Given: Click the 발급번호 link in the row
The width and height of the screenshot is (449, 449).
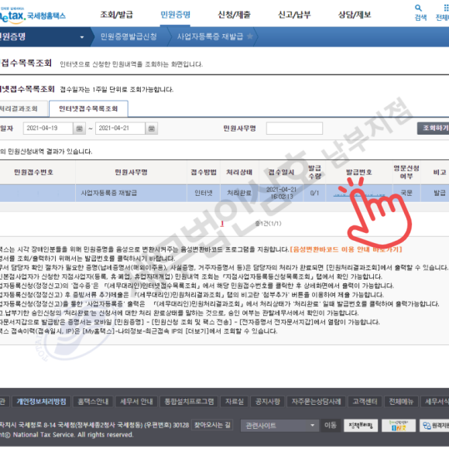Looking at the screenshot, I should [x=359, y=195].
